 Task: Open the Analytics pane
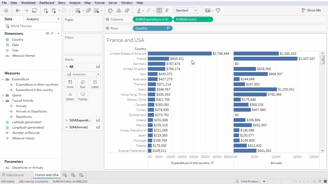click(x=33, y=19)
